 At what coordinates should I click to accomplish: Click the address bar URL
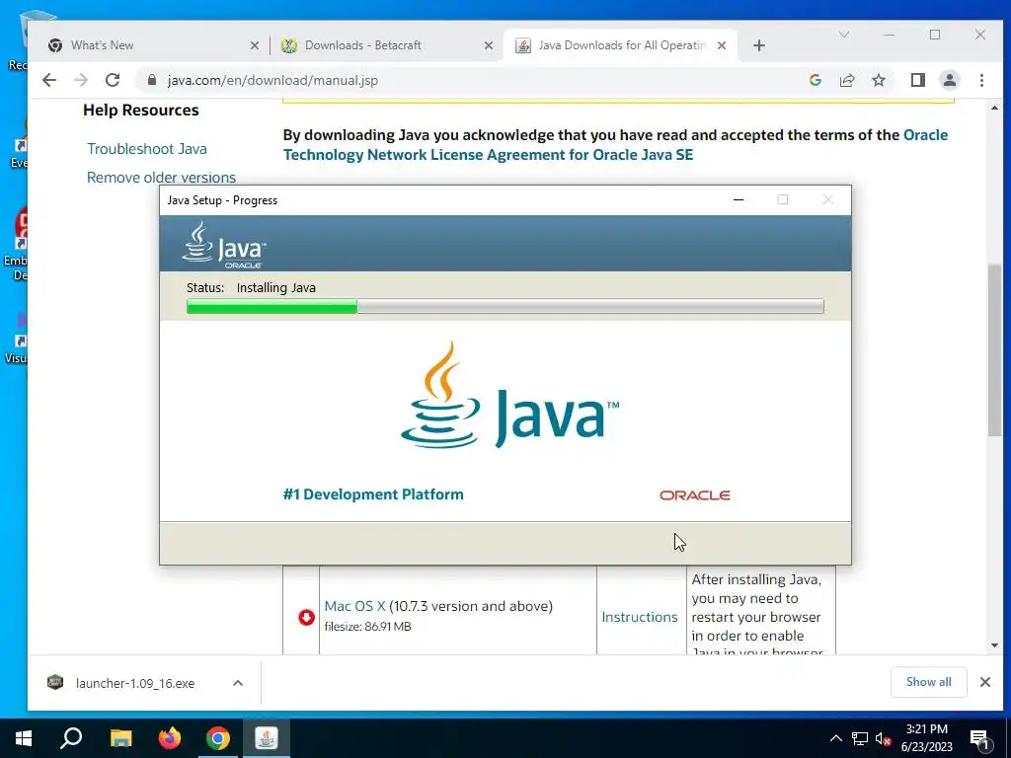[272, 80]
